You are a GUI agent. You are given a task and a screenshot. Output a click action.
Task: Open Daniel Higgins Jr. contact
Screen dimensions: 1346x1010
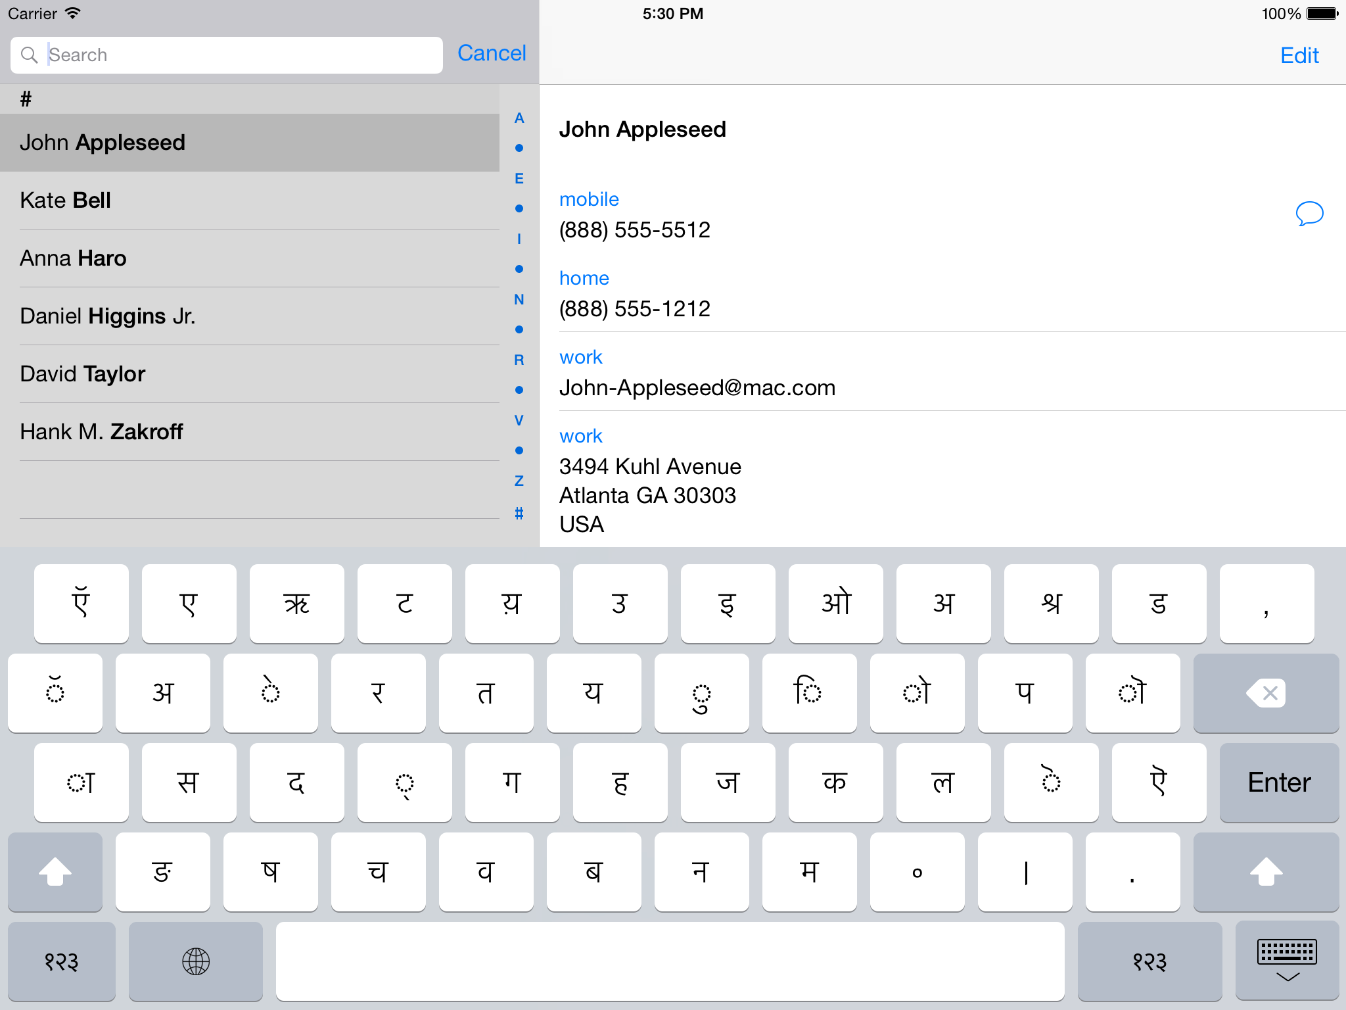[x=250, y=316]
